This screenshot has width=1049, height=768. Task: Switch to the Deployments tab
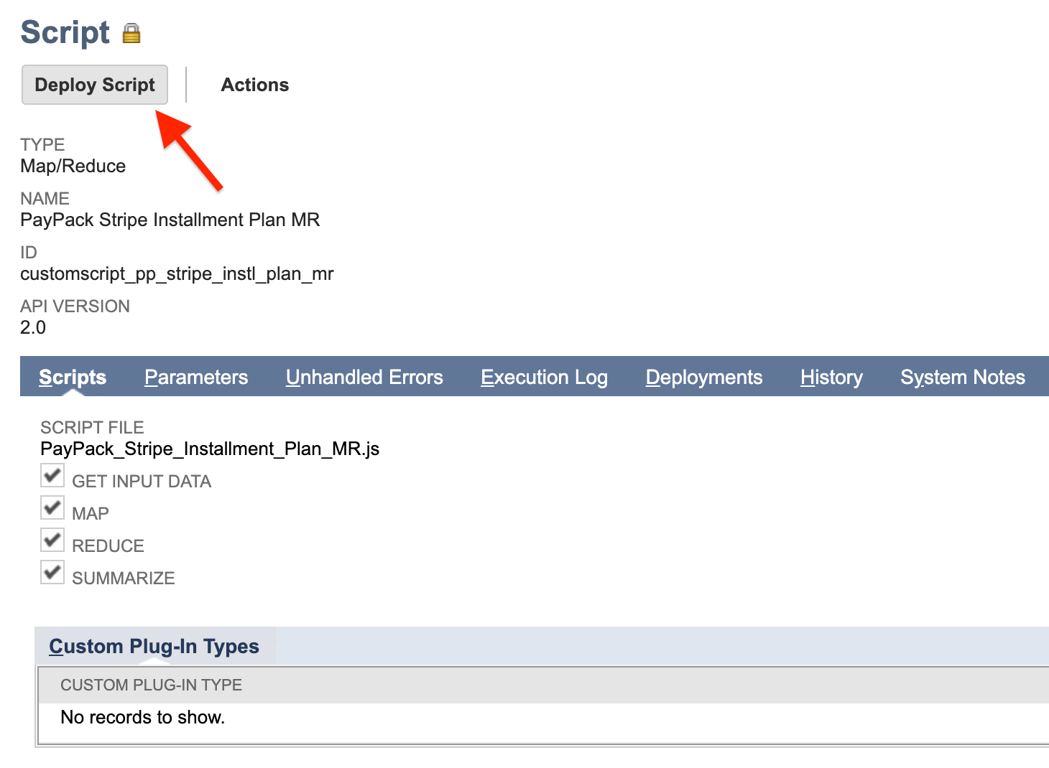coord(704,377)
